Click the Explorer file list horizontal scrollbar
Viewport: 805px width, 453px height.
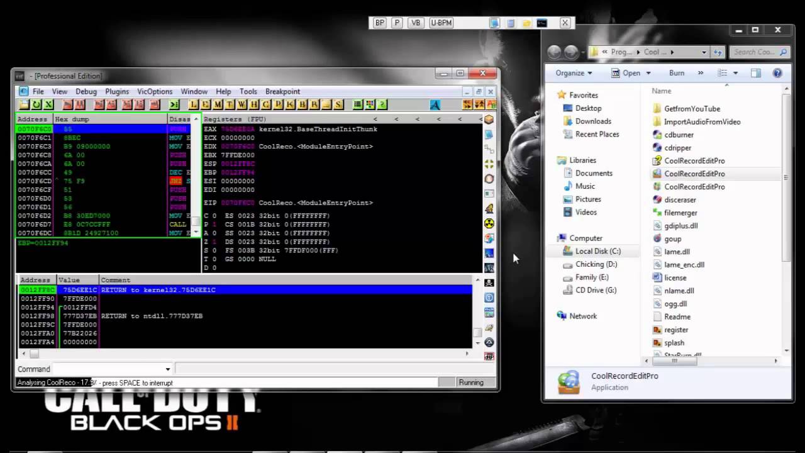(674, 361)
